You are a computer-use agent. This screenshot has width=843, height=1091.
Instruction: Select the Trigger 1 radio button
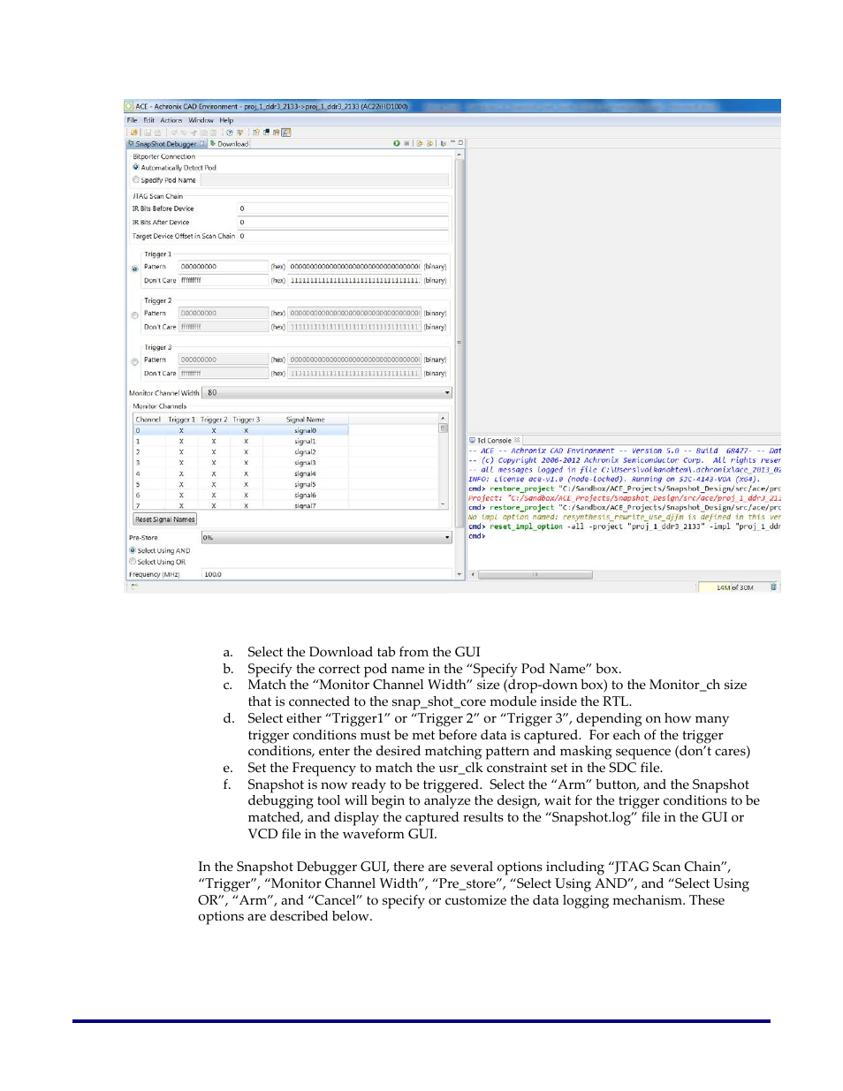135,268
